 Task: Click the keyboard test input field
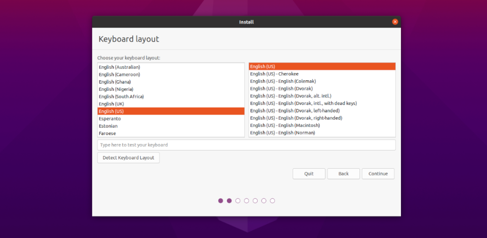246,145
